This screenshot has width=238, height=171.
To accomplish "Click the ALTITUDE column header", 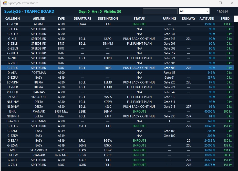I will click(206, 19).
